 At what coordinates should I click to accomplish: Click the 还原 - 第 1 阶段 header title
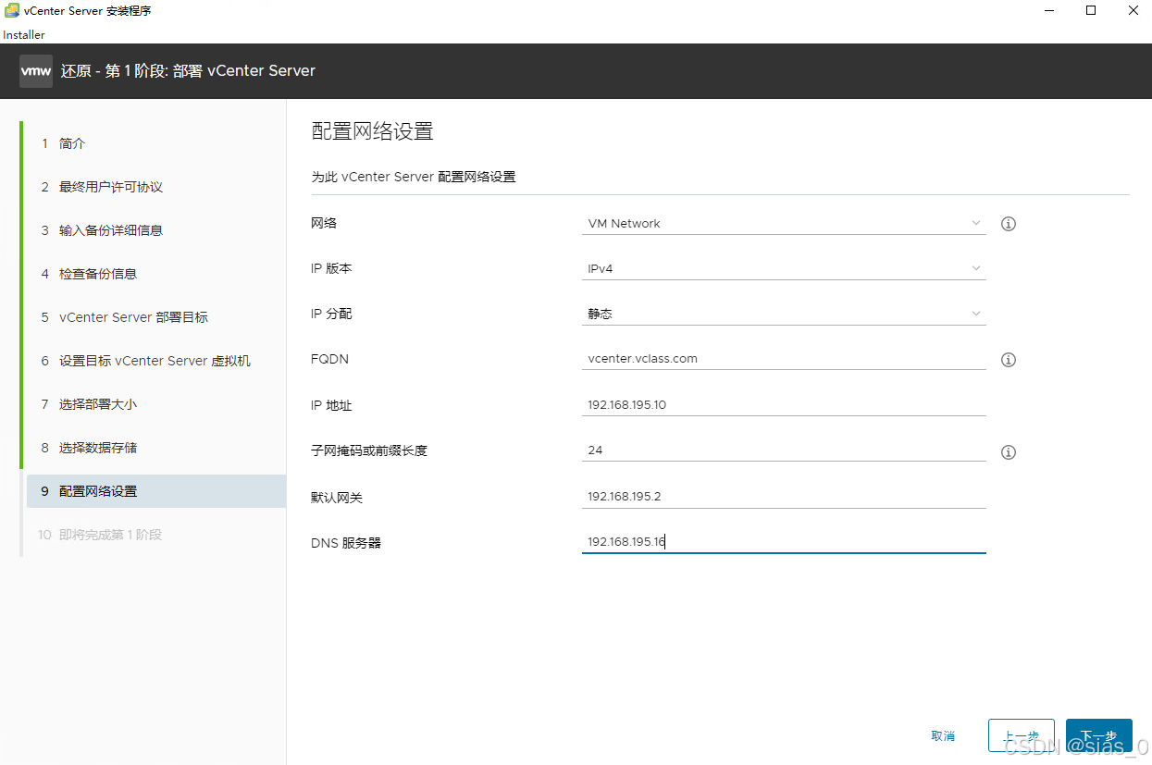[189, 71]
